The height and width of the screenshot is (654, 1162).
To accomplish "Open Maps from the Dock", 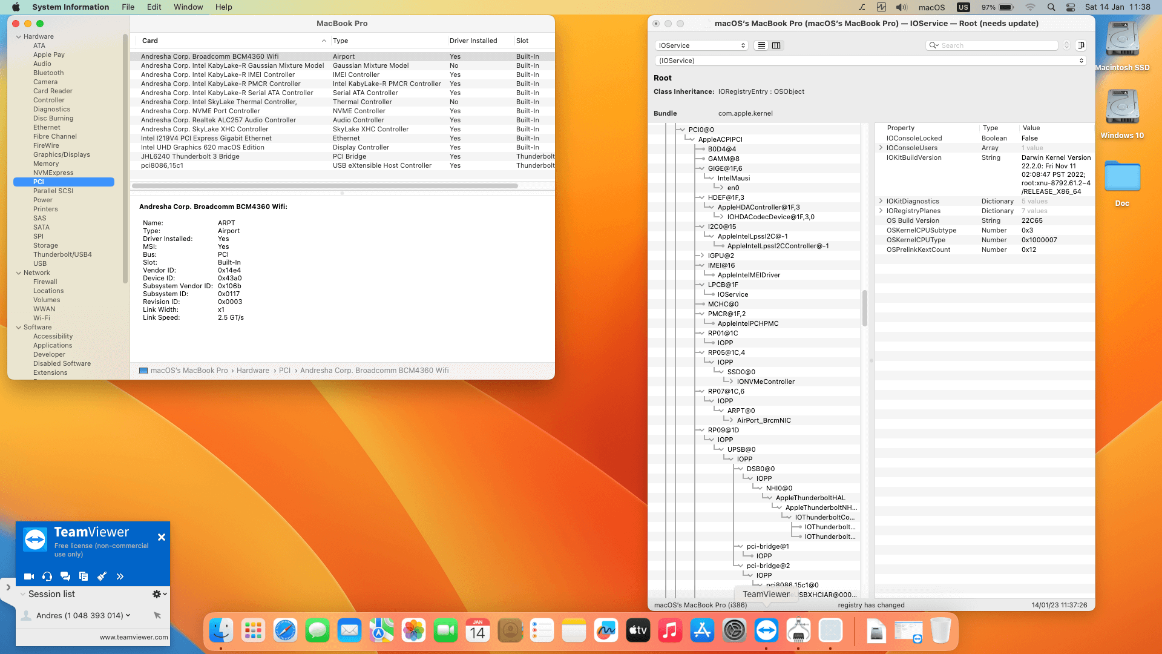I will [x=381, y=631].
